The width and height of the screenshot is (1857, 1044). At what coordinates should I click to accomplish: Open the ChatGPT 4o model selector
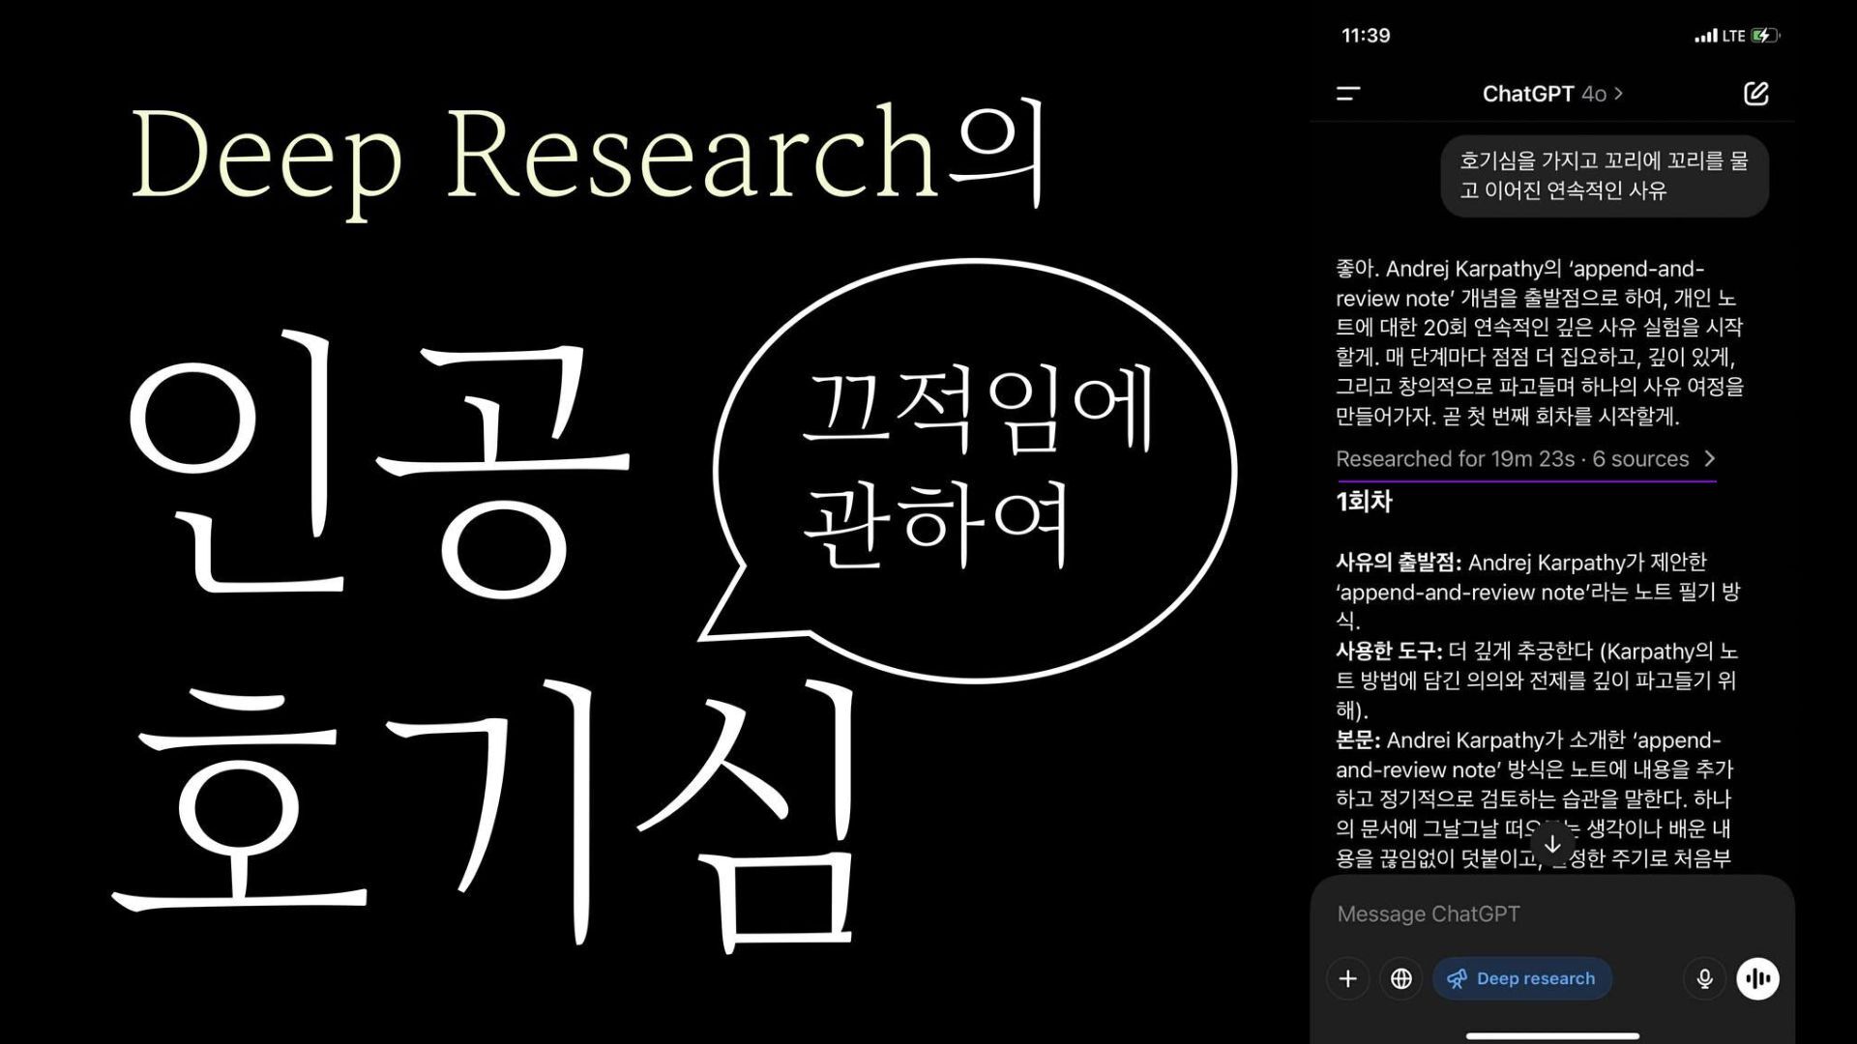[1551, 94]
